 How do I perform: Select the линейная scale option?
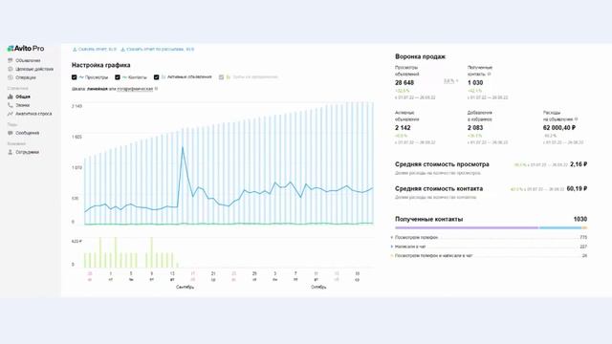click(98, 89)
